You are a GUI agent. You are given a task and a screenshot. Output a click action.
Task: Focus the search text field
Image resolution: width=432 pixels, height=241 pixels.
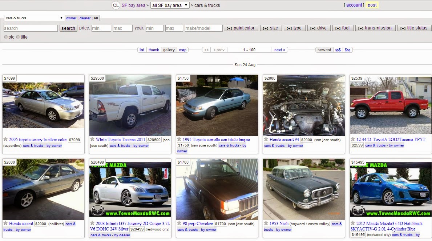(x=31, y=28)
